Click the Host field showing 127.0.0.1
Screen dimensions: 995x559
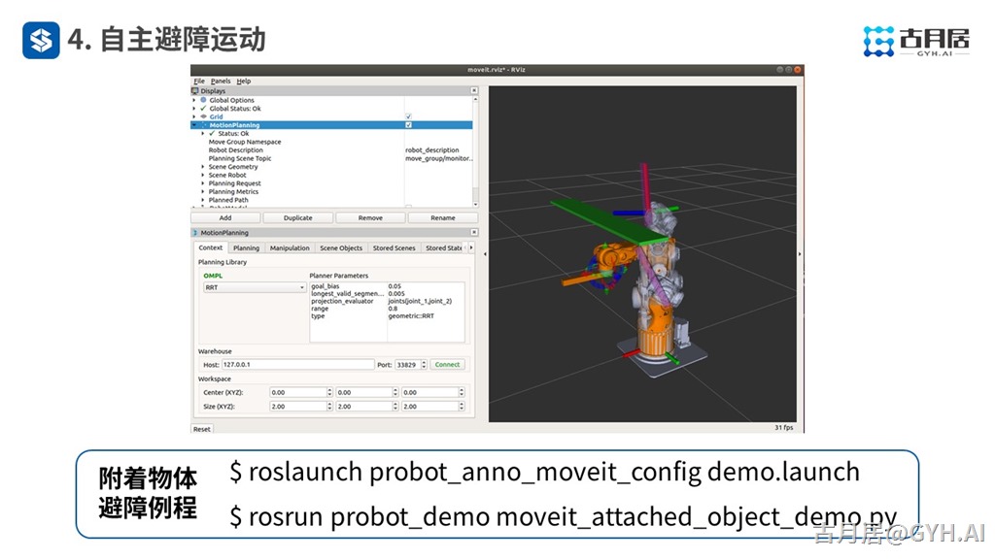coord(297,365)
